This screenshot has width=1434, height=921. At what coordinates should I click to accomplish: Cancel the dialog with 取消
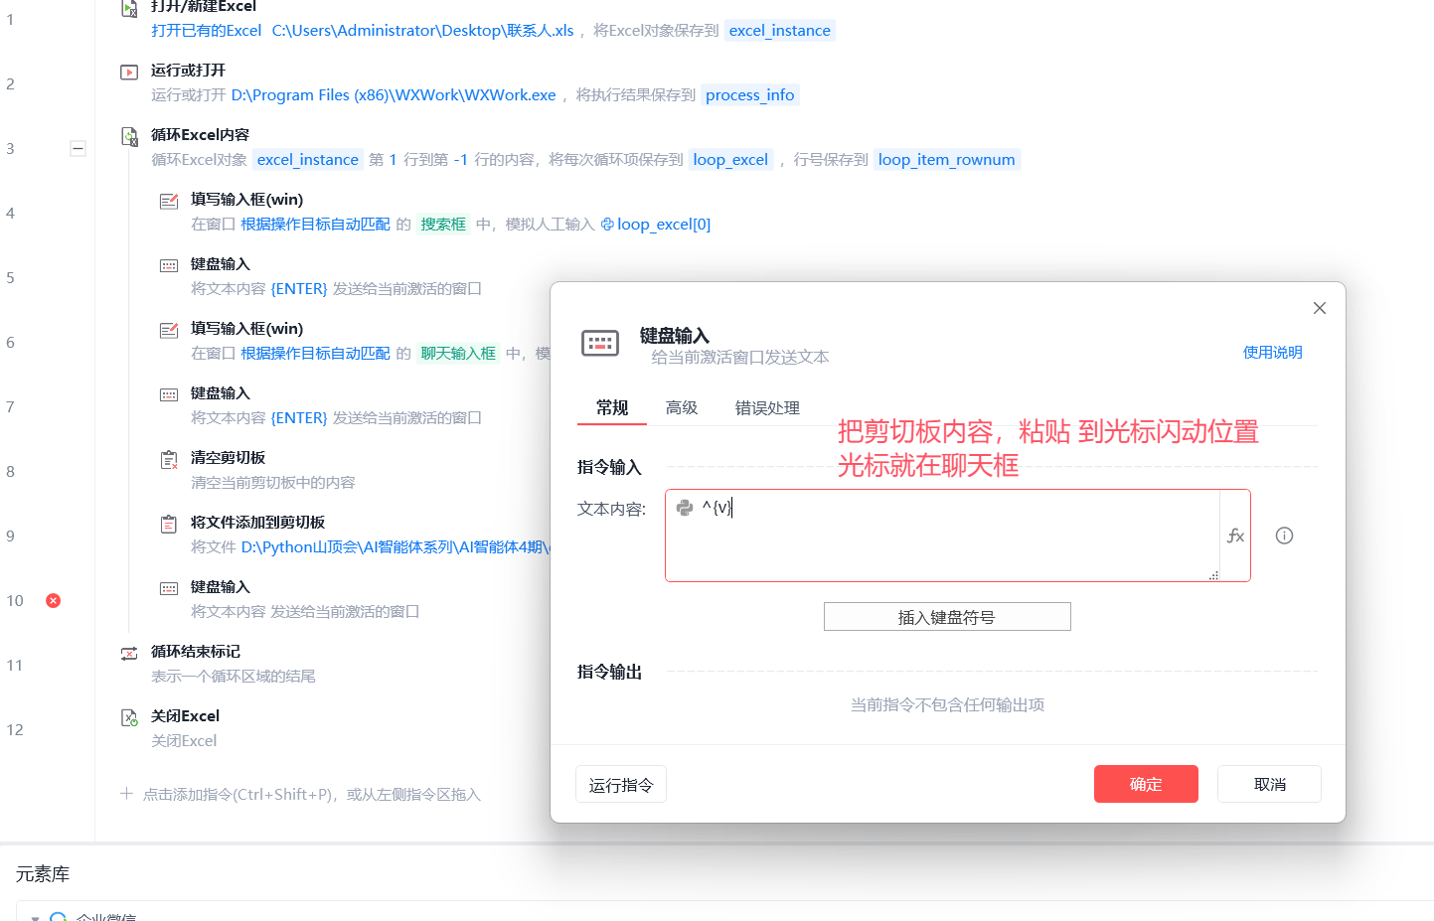pyautogui.click(x=1270, y=784)
